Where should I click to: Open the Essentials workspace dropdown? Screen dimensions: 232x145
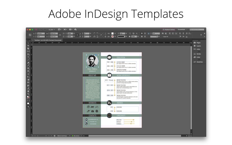(182, 30)
